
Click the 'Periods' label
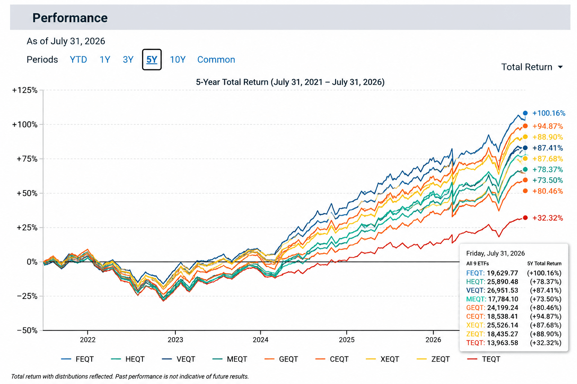point(42,60)
